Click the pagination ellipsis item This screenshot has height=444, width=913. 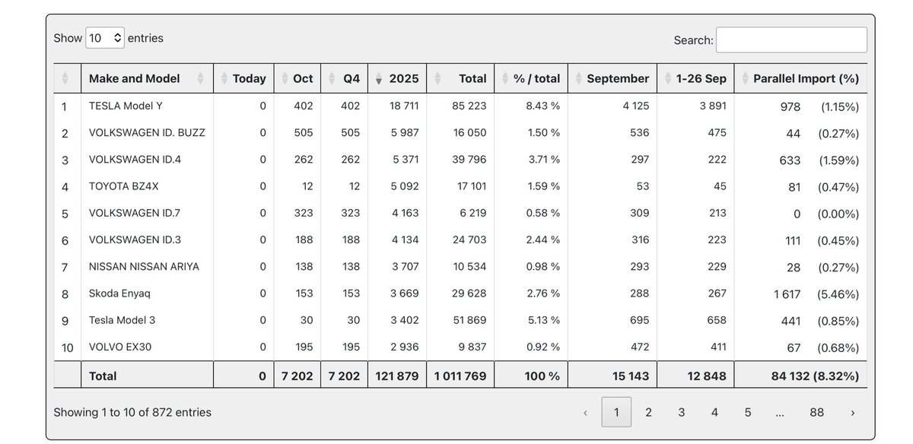781,412
